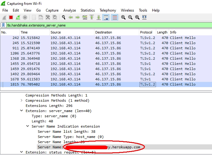212x155 pixels.
Task: Stop the running capture with the red square
Action: 11,17
